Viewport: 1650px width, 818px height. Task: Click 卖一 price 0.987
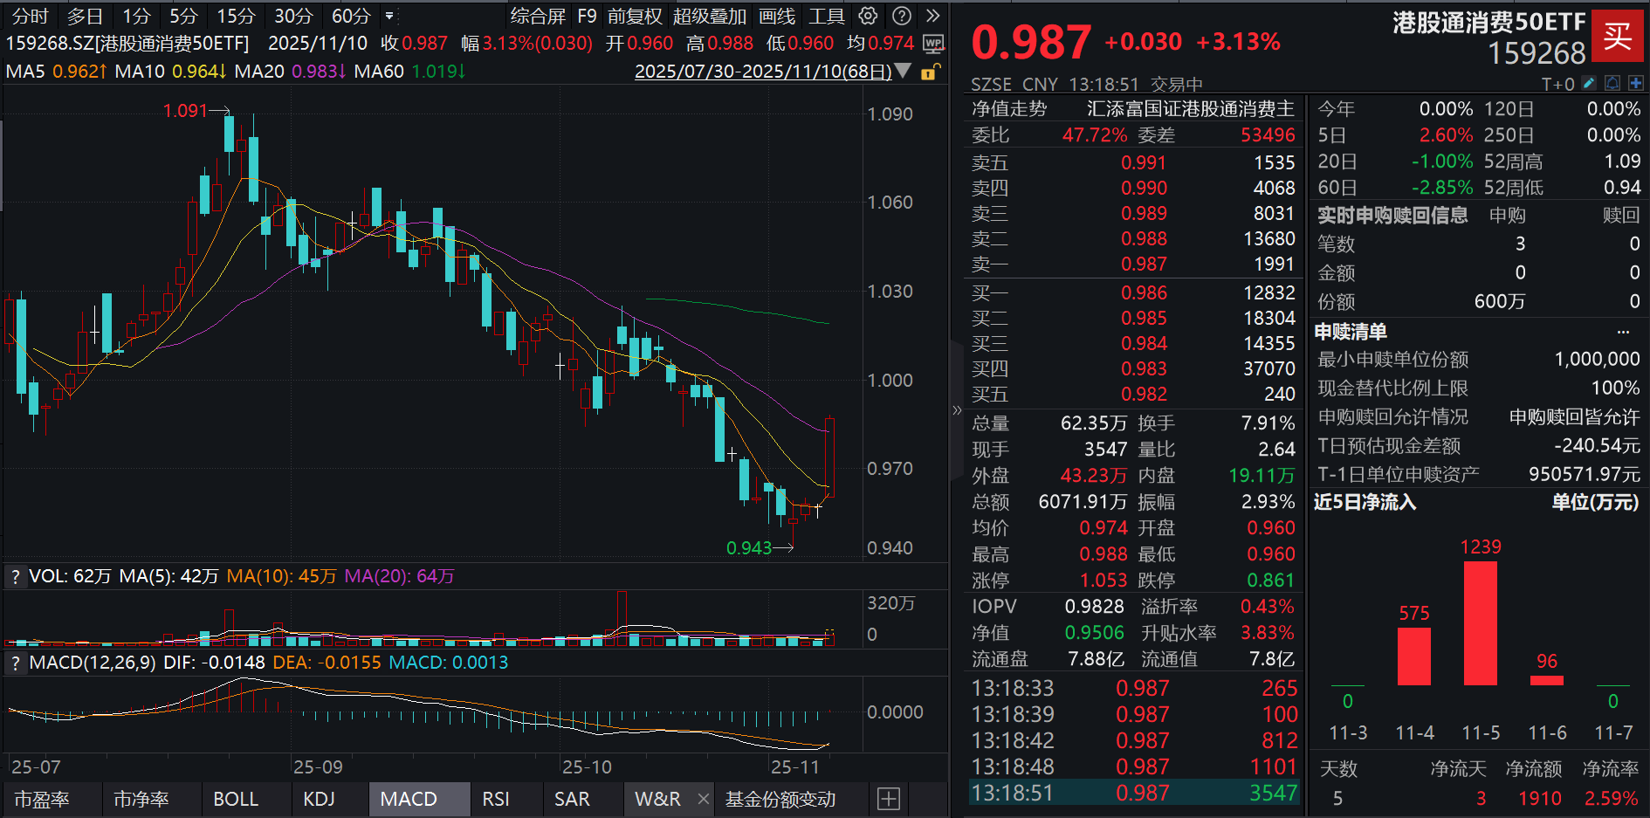click(1144, 264)
